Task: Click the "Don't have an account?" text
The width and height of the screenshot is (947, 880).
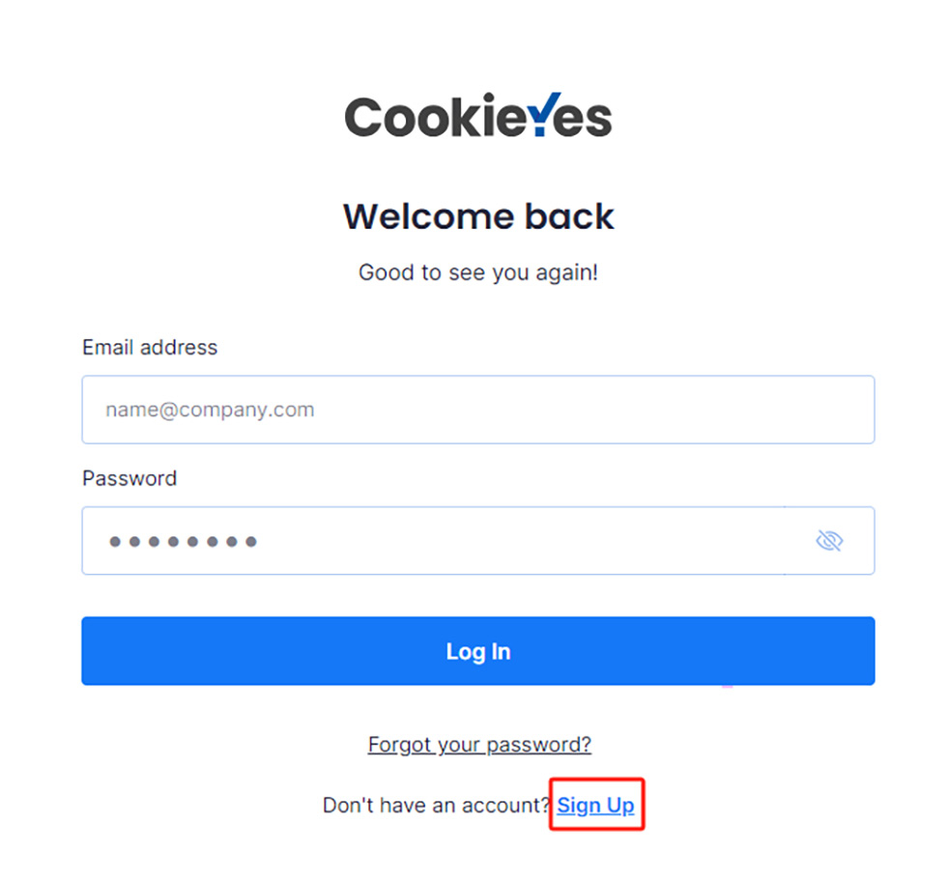Action: coord(437,805)
